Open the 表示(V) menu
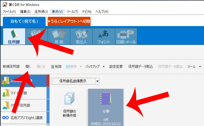Screen dimensions: 204x126 coord(57,11)
